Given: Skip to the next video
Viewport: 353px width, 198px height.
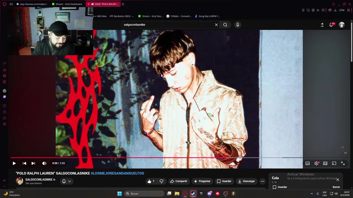Looking at the screenshot, I should [33, 163].
